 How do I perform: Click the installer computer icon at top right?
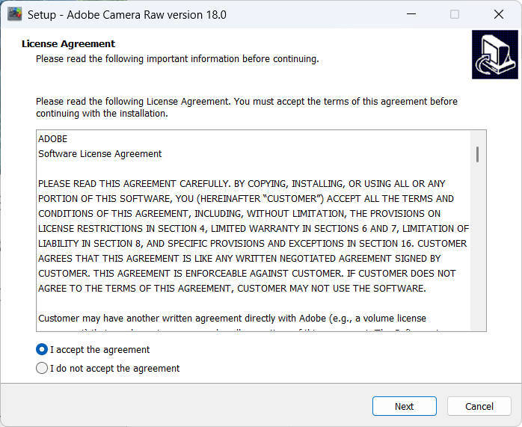(x=495, y=55)
